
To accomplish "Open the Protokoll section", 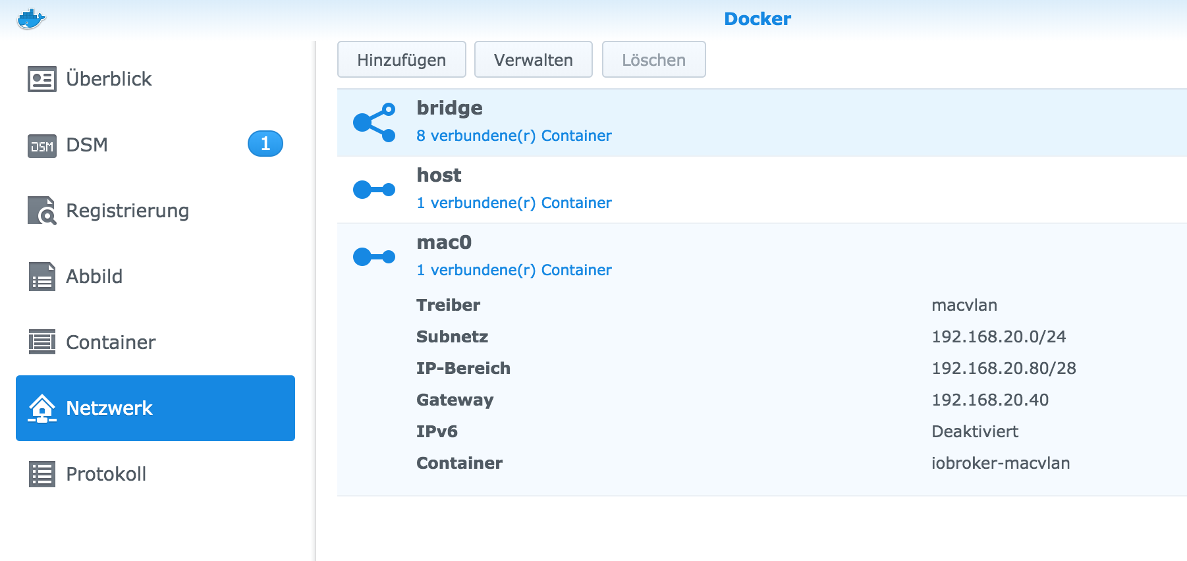I will click(155, 474).
